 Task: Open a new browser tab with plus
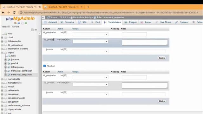click(x=88, y=7)
